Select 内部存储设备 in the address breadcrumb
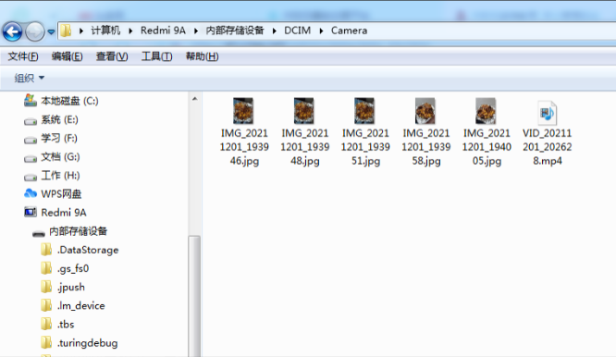616x357 pixels. pos(235,31)
